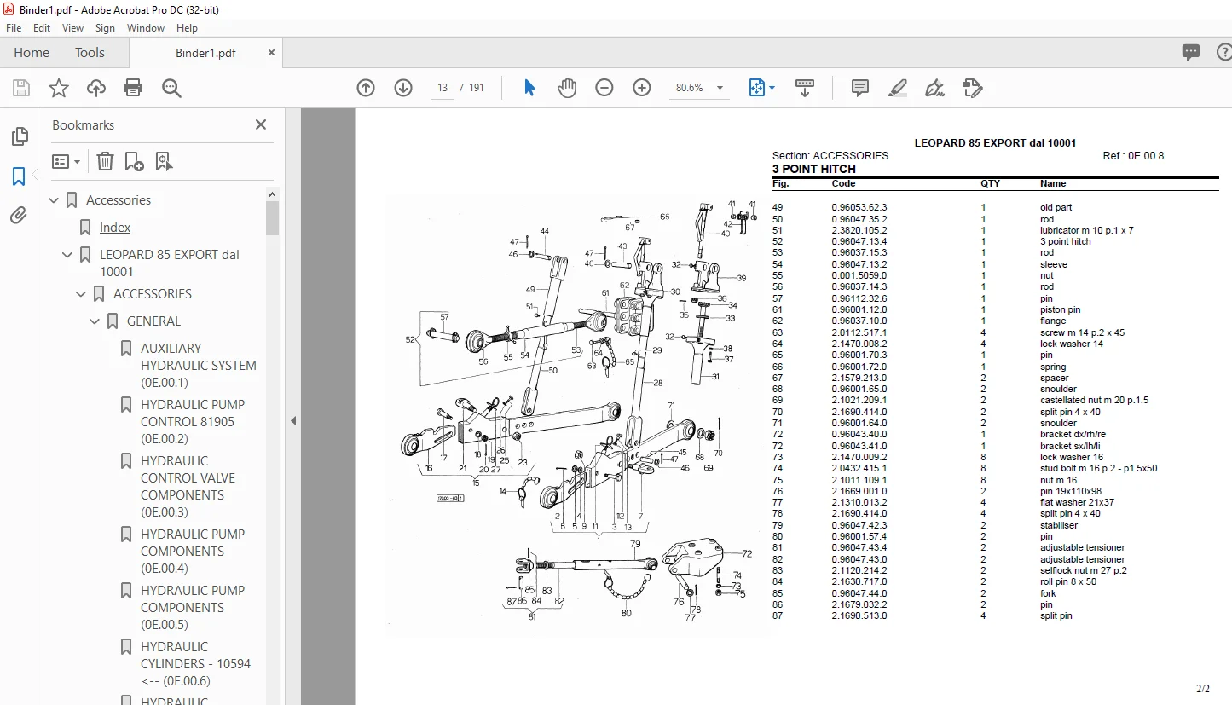This screenshot has width=1232, height=705.
Task: Select the Accessories root bookmark
Action: 119,200
